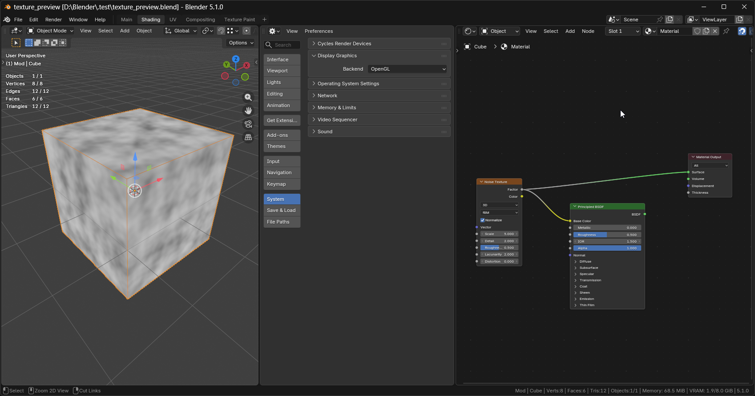The height and width of the screenshot is (396, 755).
Task: Open the Object Mode dropdown
Action: 50,31
